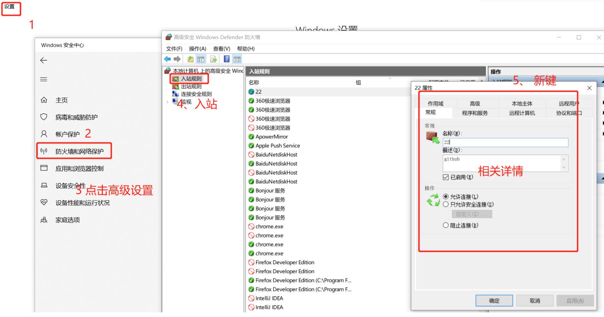The image size is (604, 317).
Task: Switch to the 本地主体 tab
Action: point(522,103)
